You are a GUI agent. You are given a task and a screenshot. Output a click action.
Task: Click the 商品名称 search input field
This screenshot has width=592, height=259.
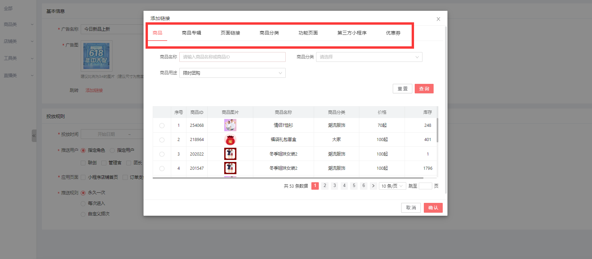tap(232, 57)
